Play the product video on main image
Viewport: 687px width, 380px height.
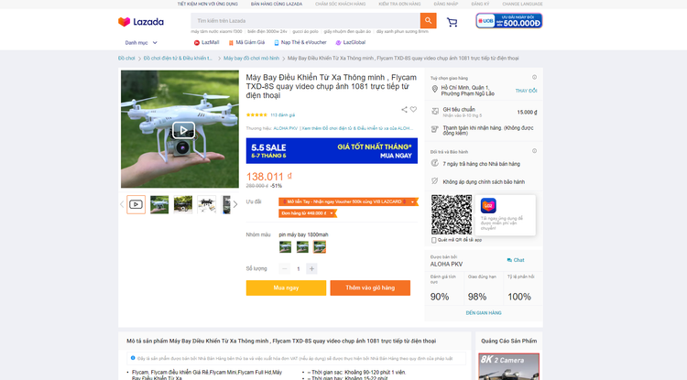(183, 130)
